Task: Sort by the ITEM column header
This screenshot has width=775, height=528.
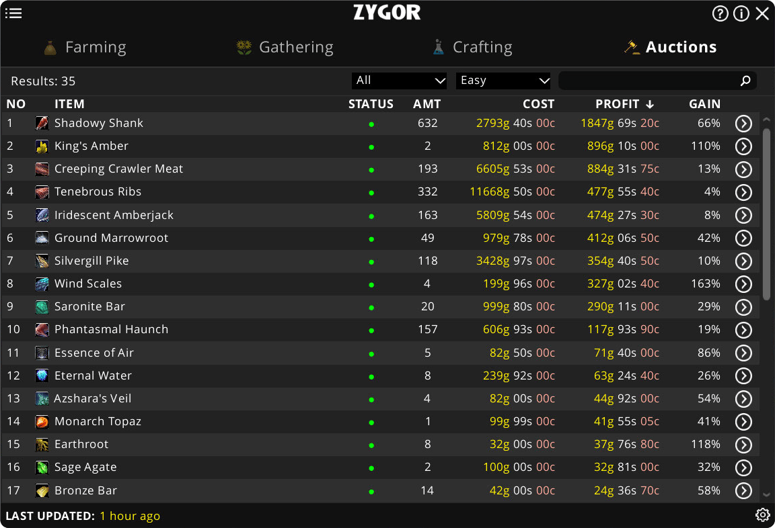Action: point(69,104)
